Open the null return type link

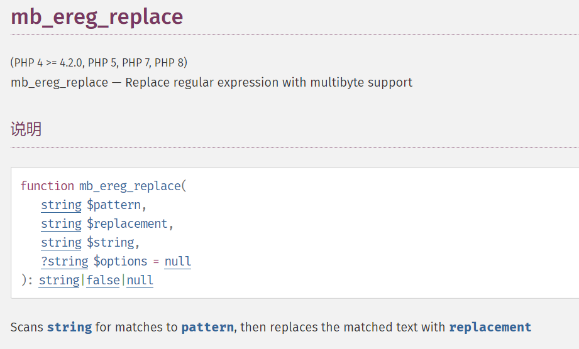tap(140, 280)
